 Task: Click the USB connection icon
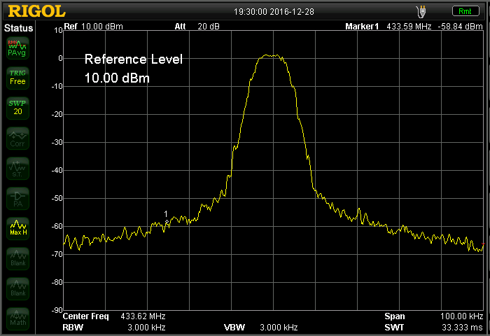421,11
